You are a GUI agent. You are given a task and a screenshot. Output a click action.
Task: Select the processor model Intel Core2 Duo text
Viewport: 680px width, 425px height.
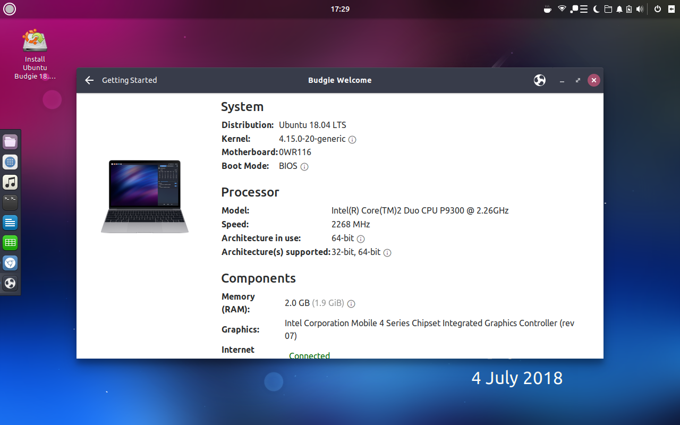[x=420, y=211]
